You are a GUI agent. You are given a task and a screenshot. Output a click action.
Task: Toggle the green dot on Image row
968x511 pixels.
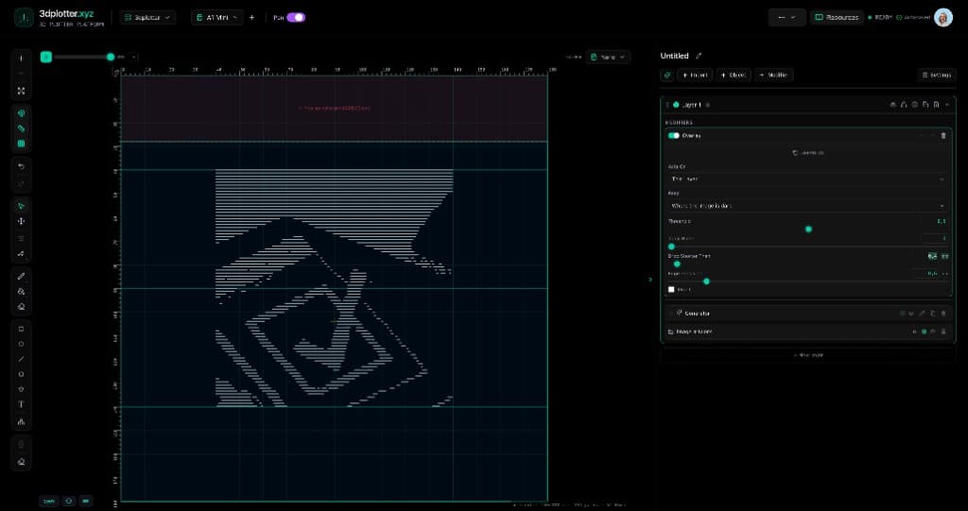coord(925,332)
